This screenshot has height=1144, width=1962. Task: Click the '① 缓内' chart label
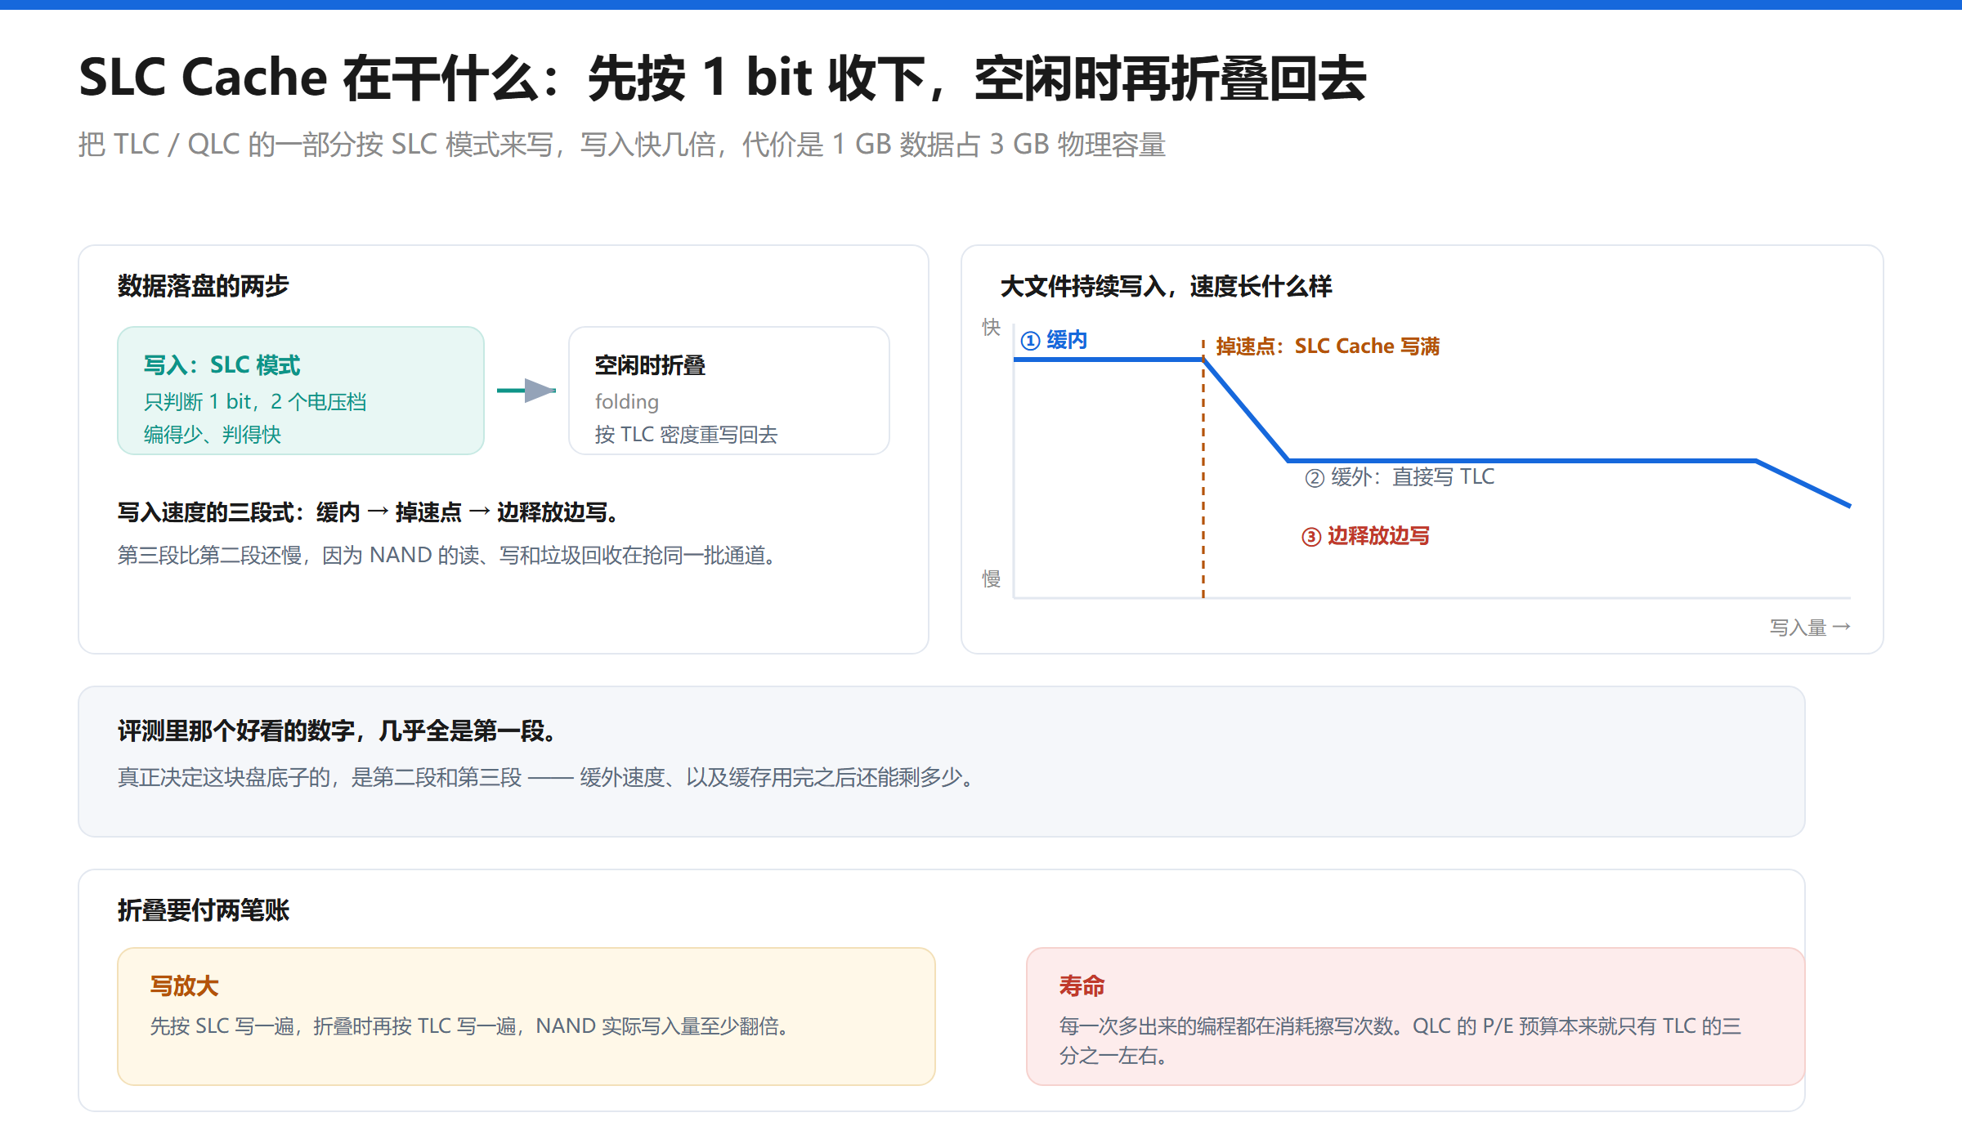click(1054, 340)
